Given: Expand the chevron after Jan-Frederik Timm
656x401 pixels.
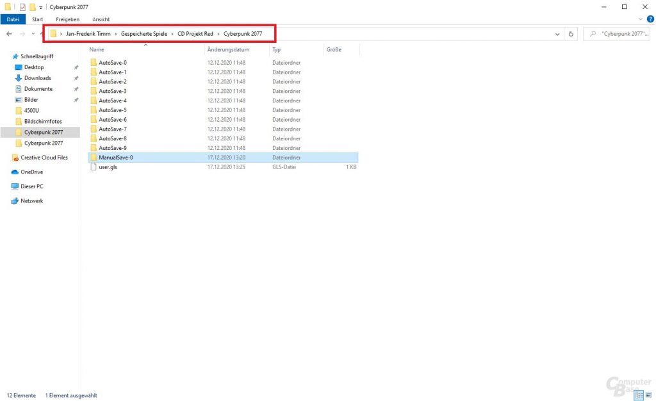Looking at the screenshot, I should coord(116,34).
